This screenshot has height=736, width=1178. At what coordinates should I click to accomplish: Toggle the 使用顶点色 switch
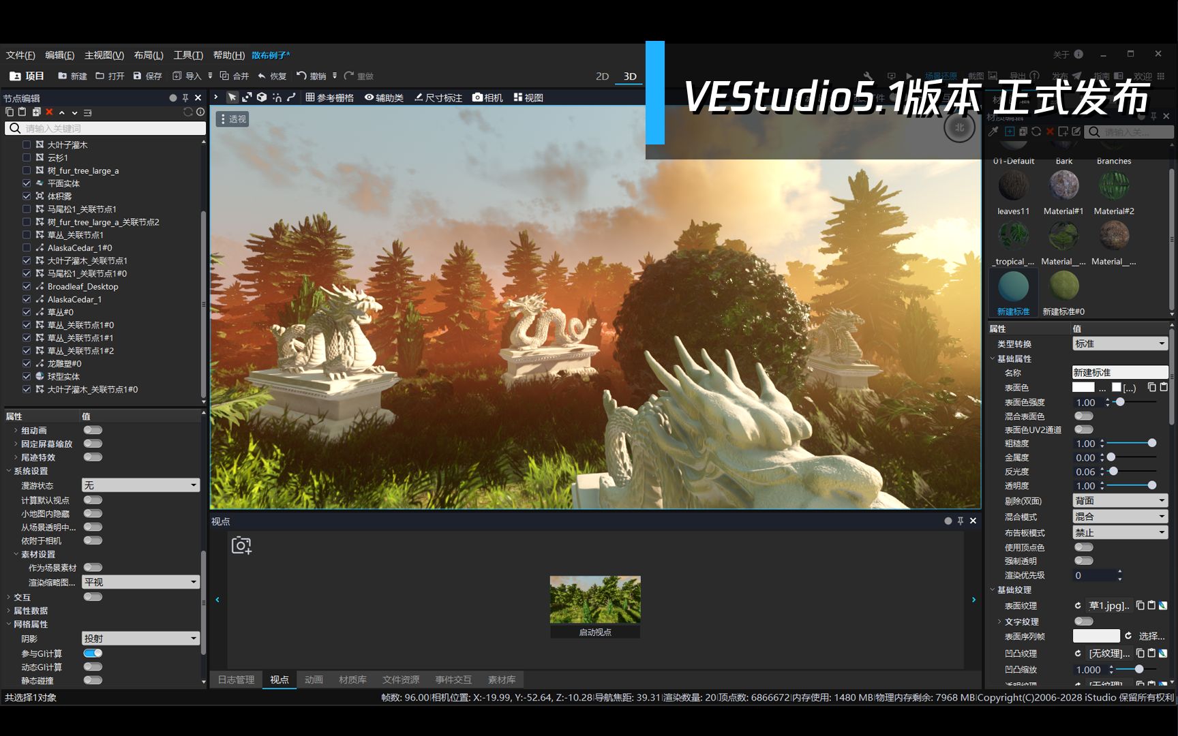click(1083, 547)
